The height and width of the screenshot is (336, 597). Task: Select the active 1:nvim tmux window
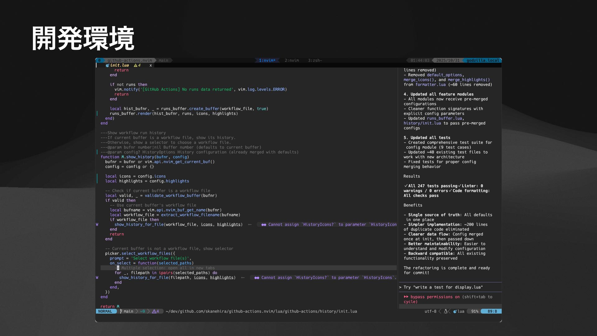(x=267, y=60)
